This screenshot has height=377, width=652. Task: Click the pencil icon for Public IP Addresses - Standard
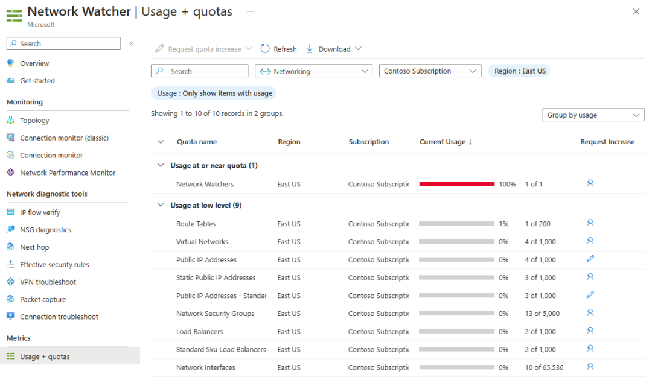[590, 296]
